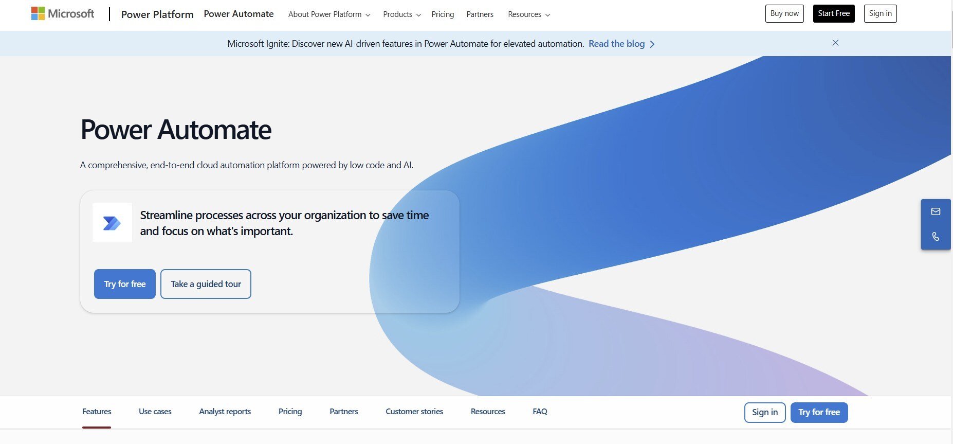Jump to the Customer stories section tab
Viewport: 953px width, 444px height.
click(x=414, y=412)
